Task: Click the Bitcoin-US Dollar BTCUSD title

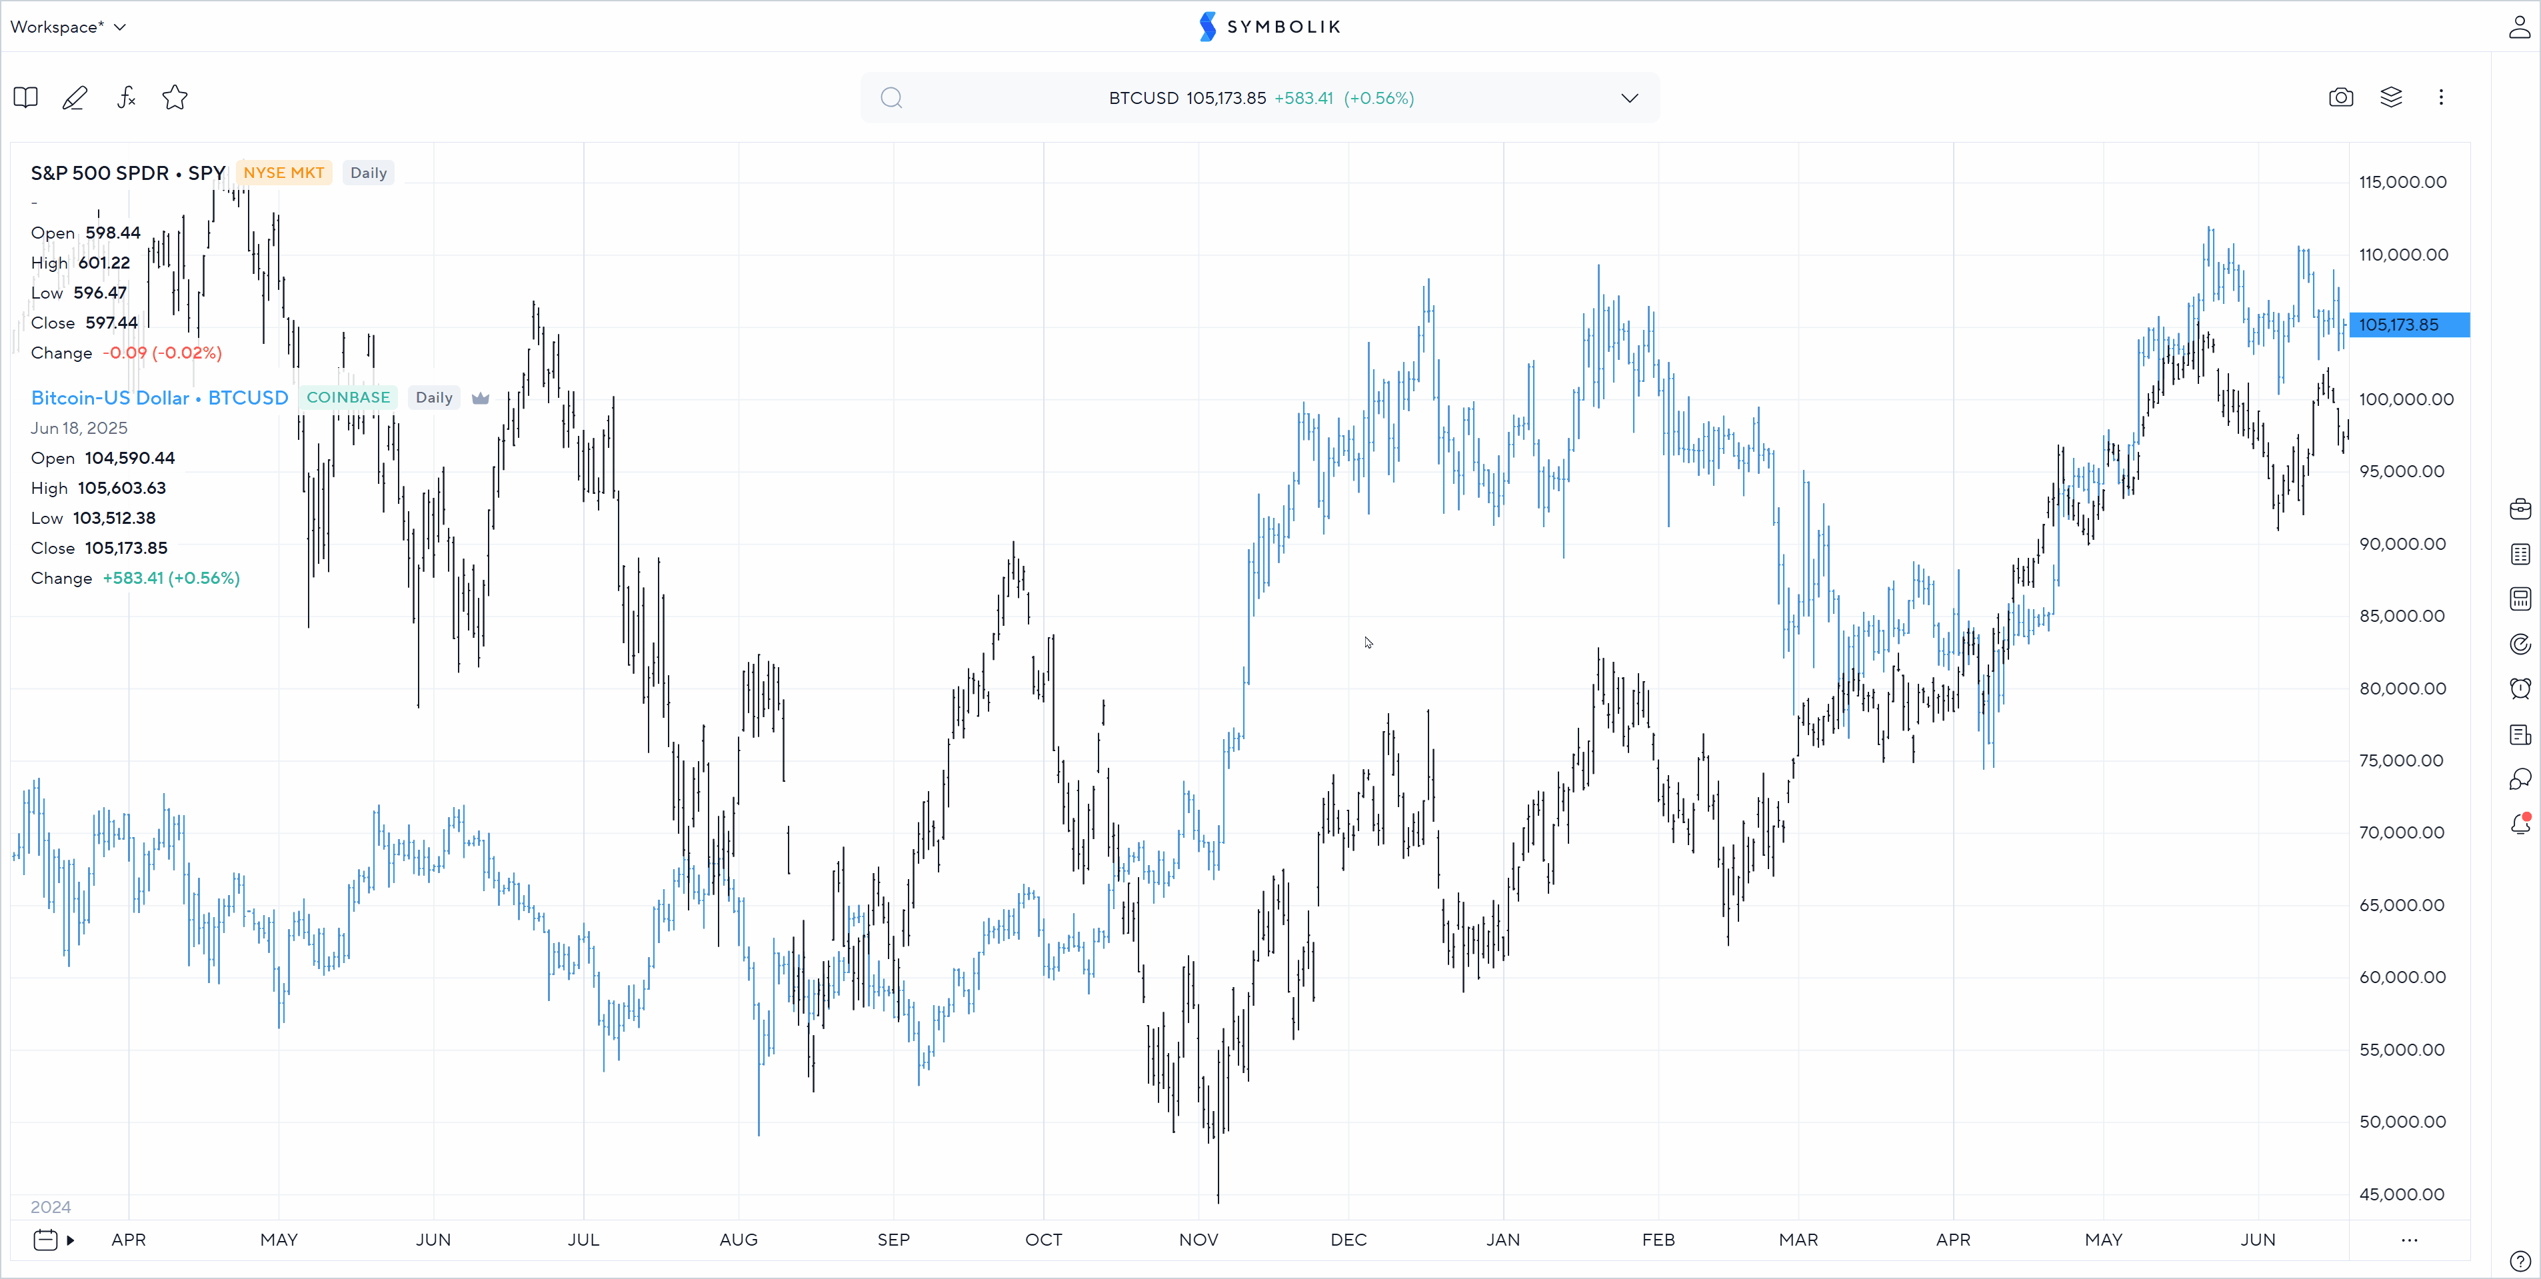Action: point(159,397)
